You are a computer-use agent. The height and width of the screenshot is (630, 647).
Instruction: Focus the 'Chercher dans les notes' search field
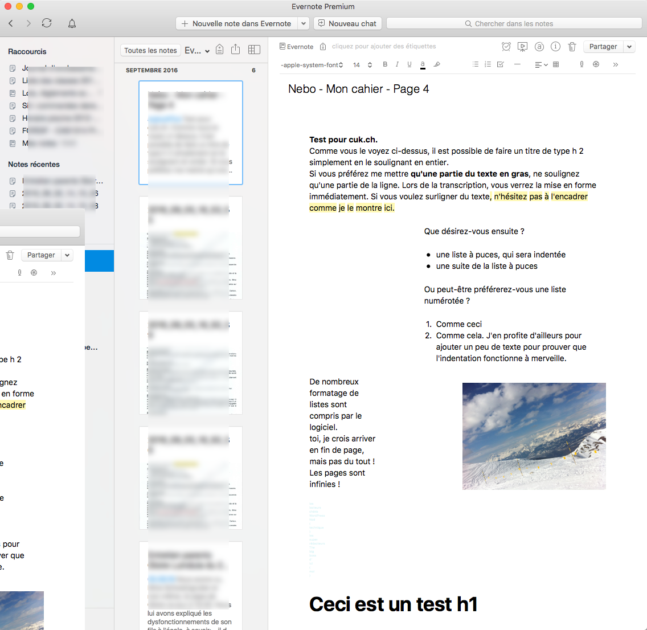click(514, 23)
